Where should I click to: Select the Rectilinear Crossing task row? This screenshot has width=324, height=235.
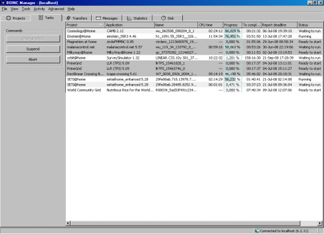coord(194,74)
